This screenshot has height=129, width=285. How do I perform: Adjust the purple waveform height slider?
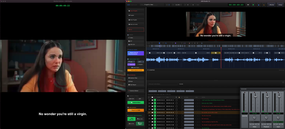[176, 43]
